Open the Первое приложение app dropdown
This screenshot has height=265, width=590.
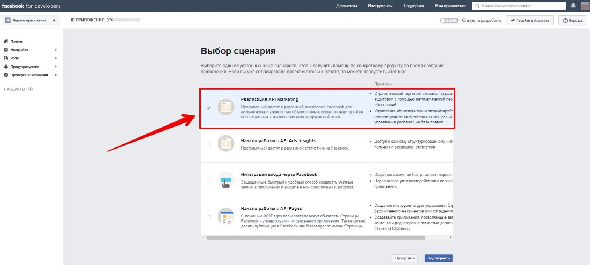click(31, 20)
